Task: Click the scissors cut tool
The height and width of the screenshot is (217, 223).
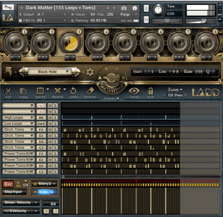Action: tap(8, 91)
